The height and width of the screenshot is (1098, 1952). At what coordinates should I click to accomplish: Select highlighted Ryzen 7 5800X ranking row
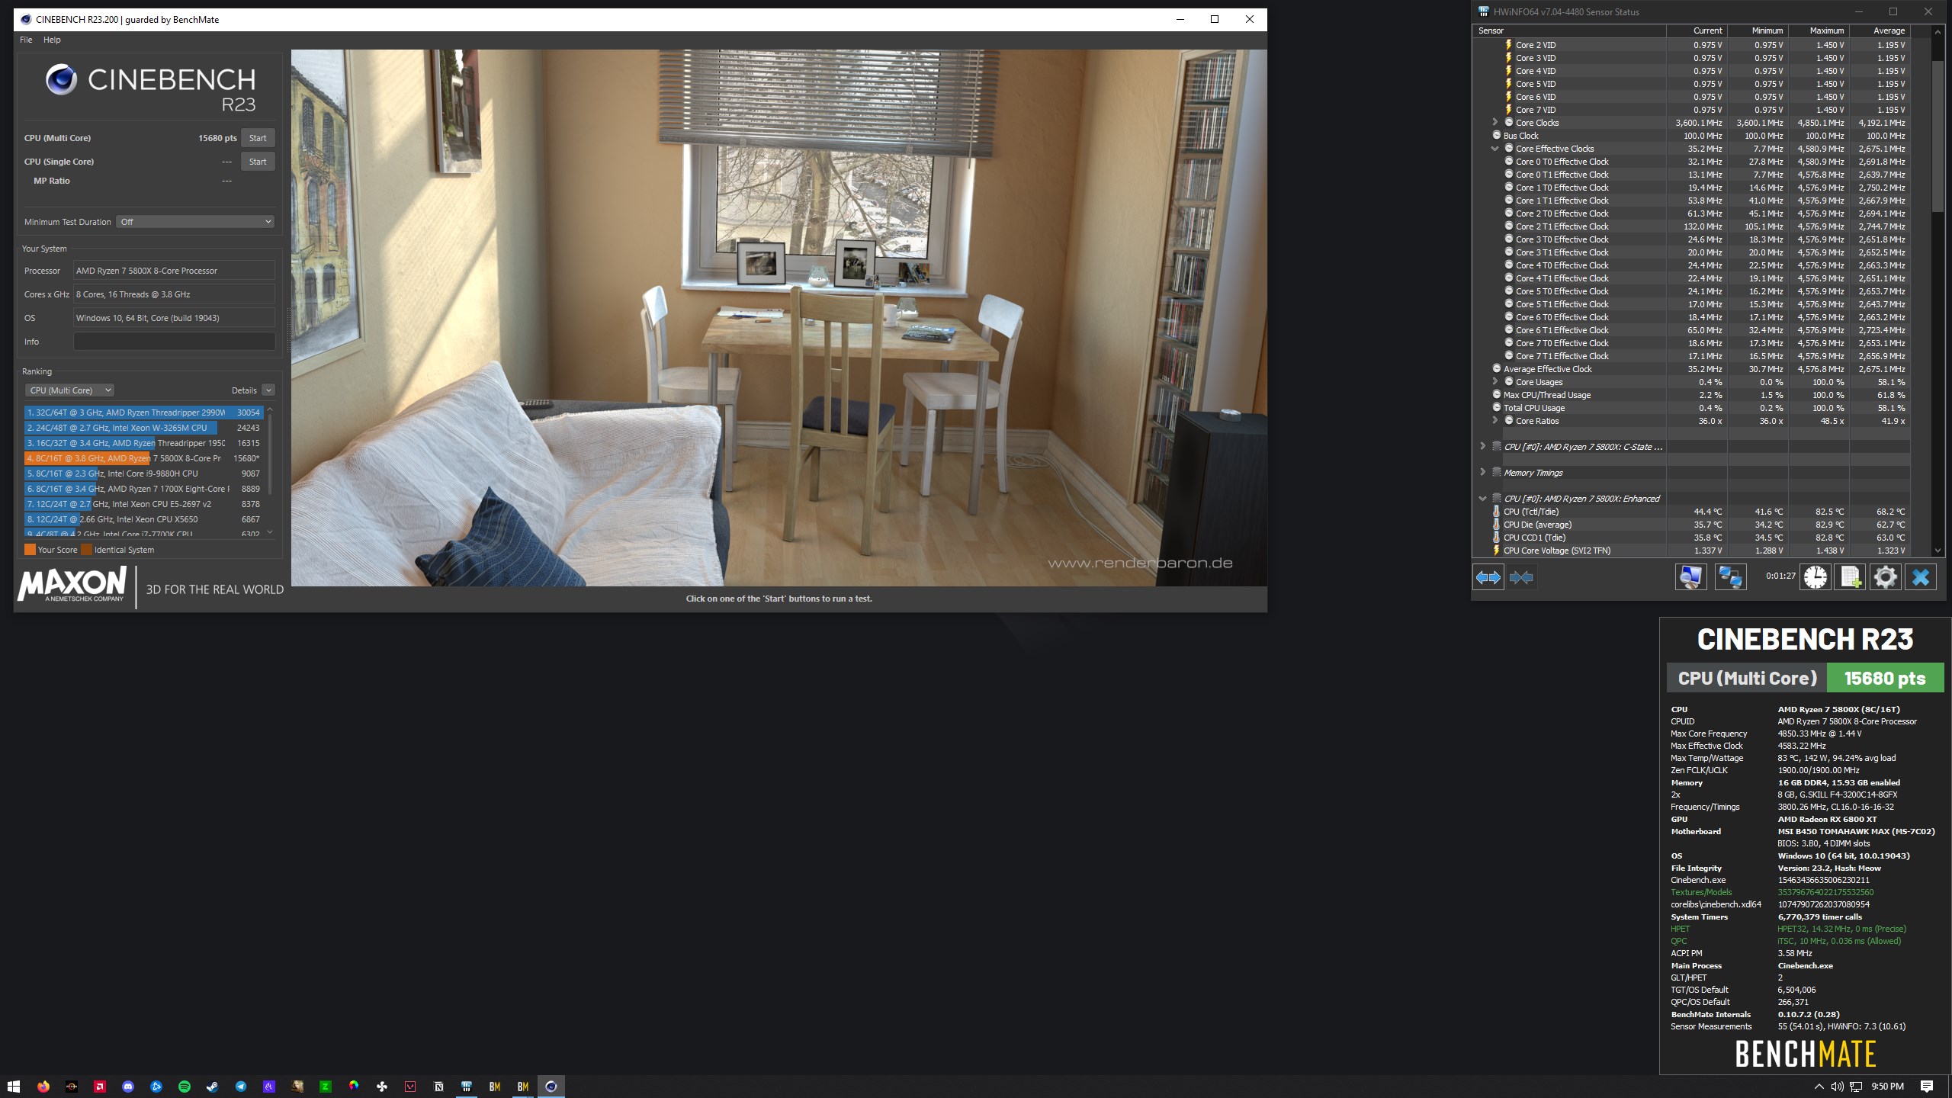[x=143, y=458]
